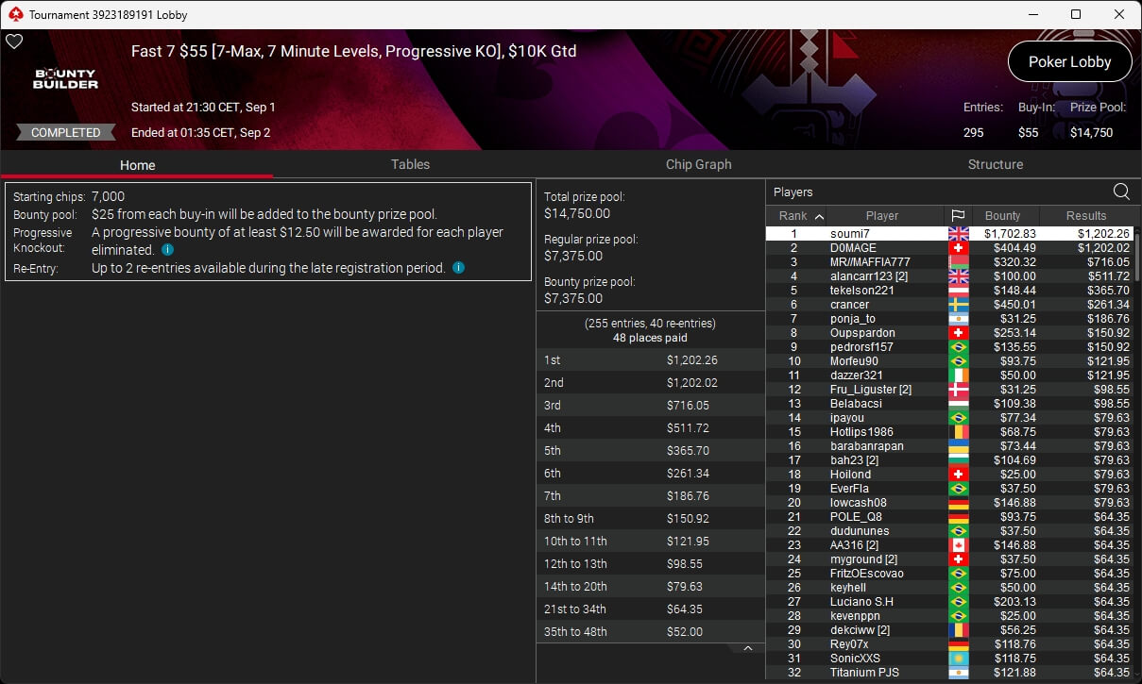Click the Poker Lobby button
1142x684 pixels.
[1069, 61]
